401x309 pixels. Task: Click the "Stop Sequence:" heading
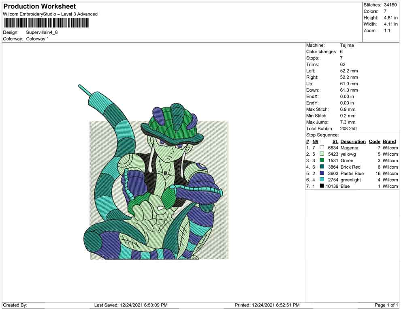(322, 135)
